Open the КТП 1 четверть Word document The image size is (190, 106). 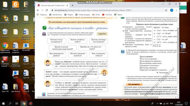click(x=183, y=48)
